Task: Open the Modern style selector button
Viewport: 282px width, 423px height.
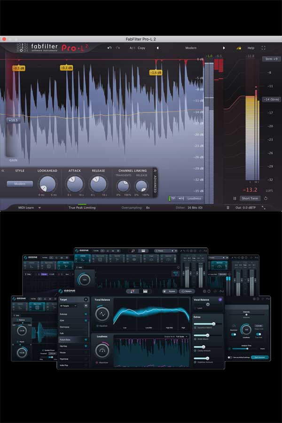Action: pyautogui.click(x=20, y=184)
